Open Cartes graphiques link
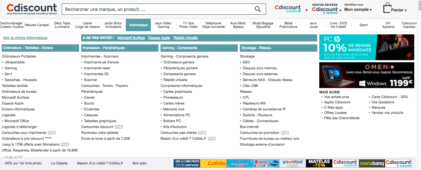The image size is (421, 170). pos(178,92)
